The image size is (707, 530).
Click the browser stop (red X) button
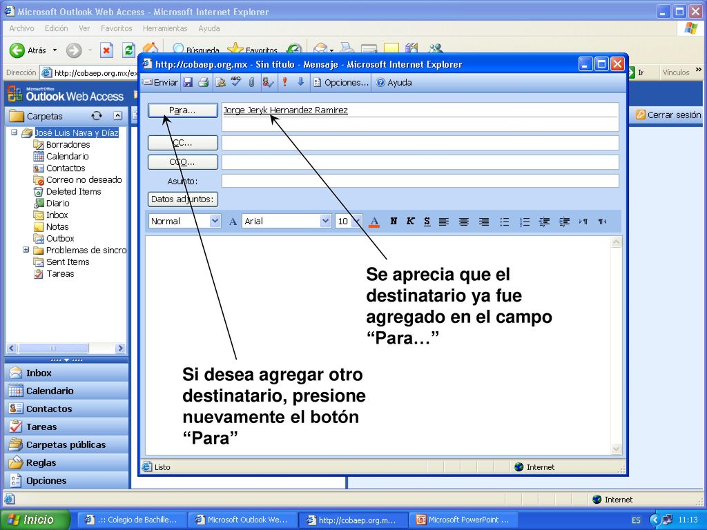pyautogui.click(x=106, y=50)
